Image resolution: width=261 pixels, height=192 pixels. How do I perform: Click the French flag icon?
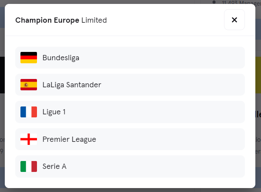(29, 112)
